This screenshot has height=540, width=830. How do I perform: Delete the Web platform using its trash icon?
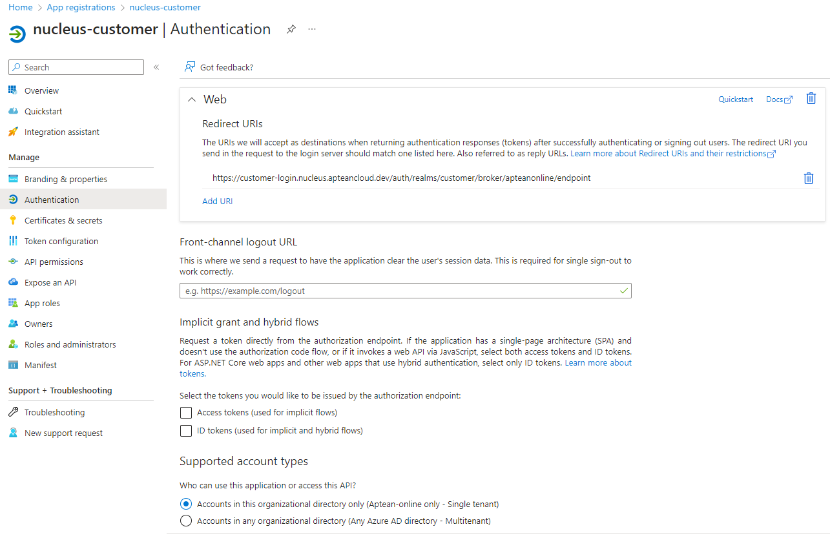tap(811, 99)
